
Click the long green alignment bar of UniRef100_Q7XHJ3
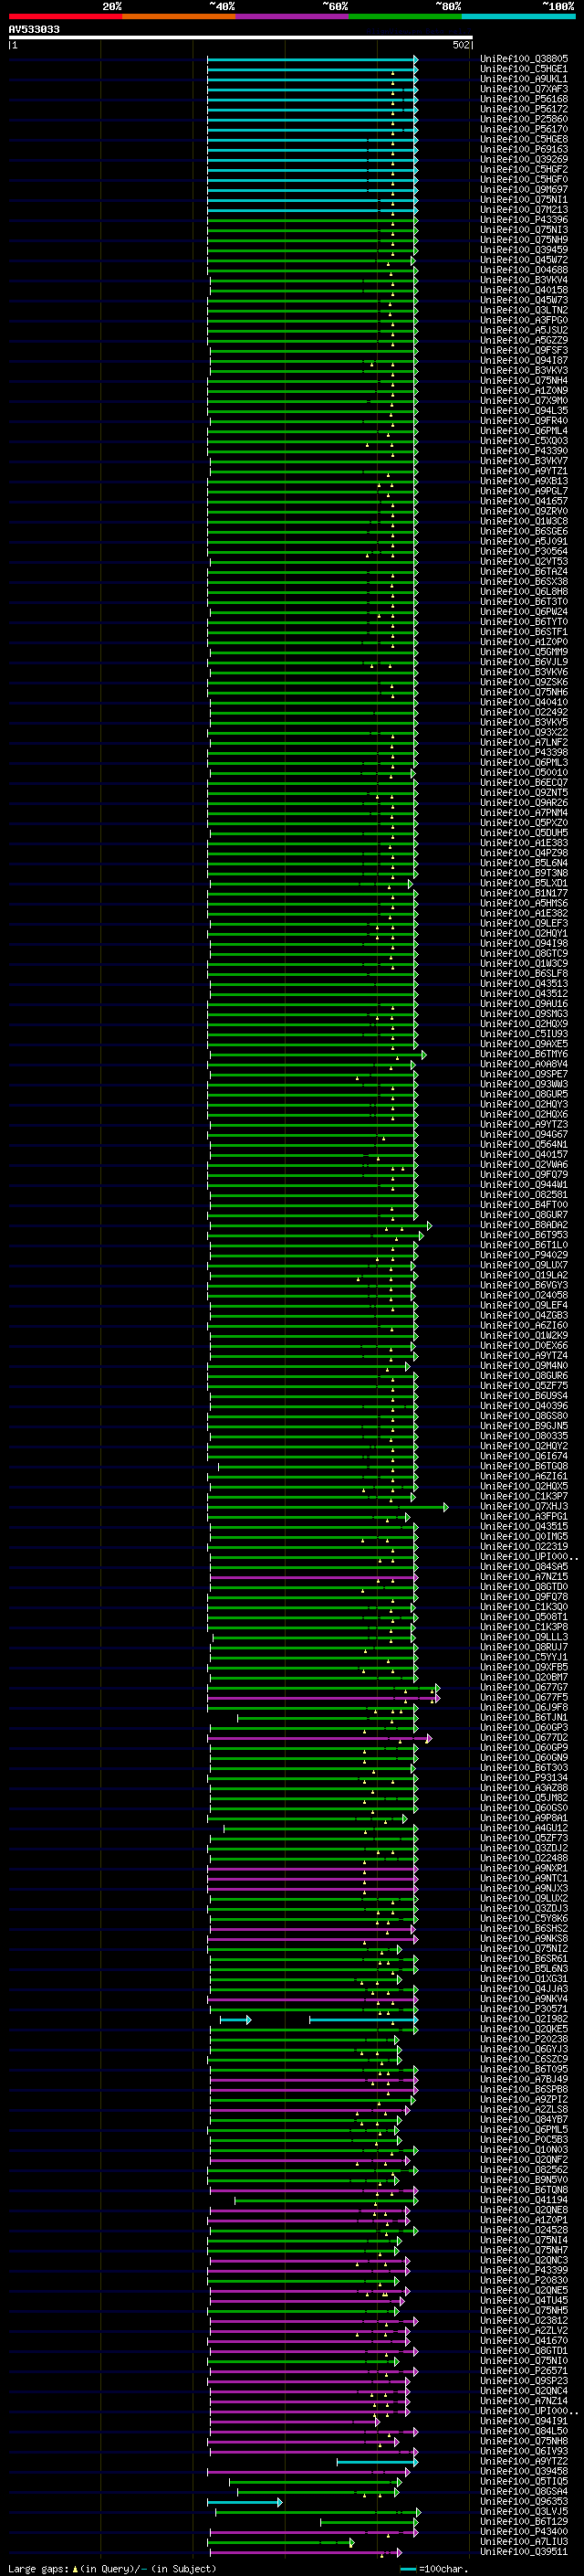point(328,1506)
